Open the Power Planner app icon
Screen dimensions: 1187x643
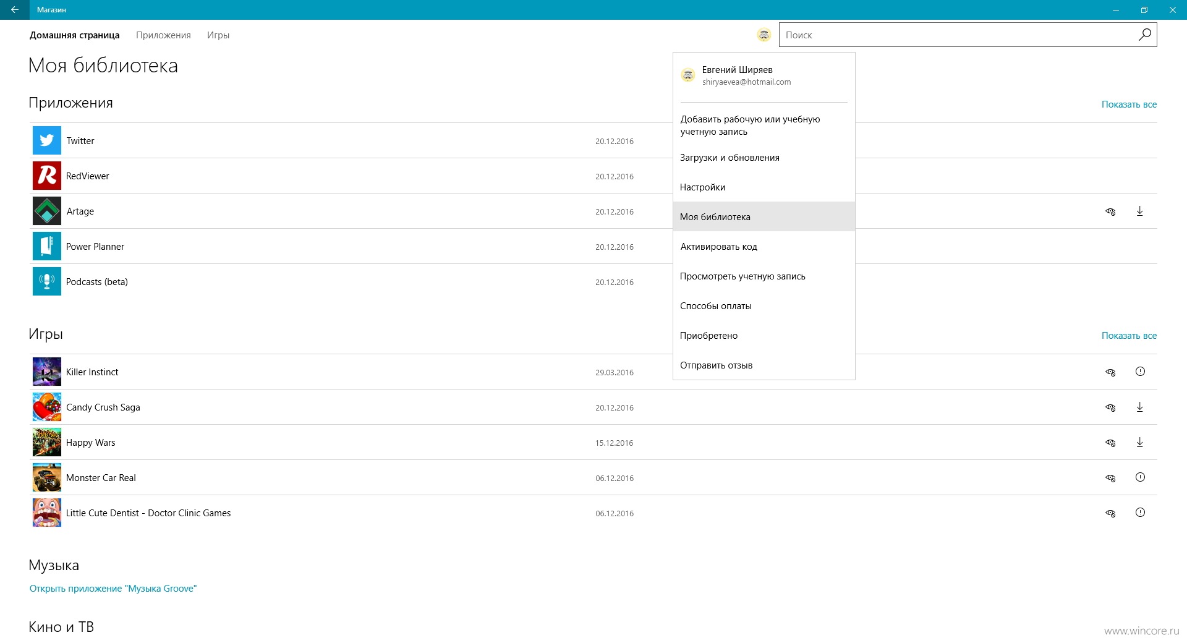pos(47,246)
